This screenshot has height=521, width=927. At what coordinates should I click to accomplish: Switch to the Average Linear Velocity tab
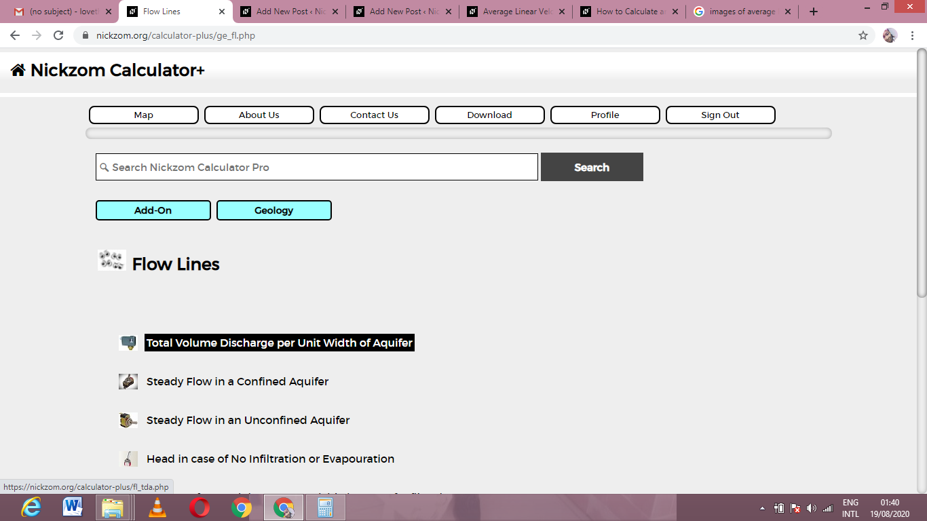click(x=516, y=12)
